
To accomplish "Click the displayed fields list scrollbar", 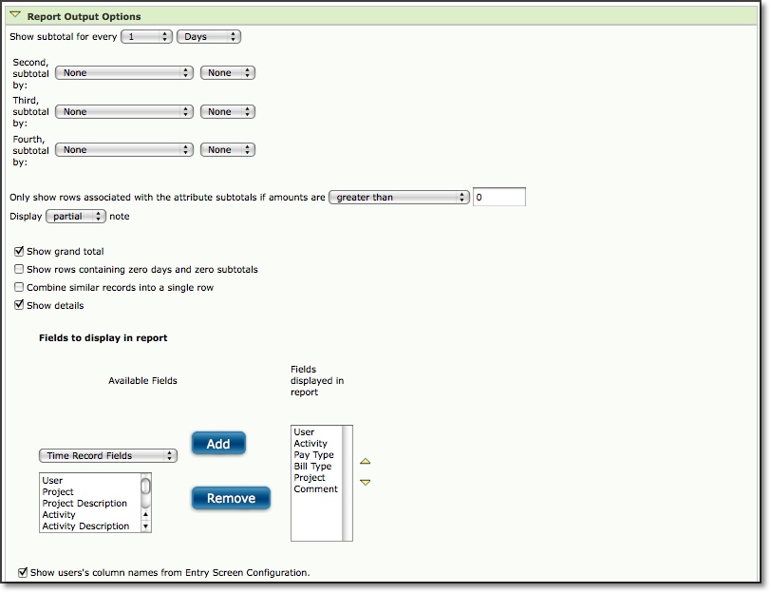I will coord(348,484).
